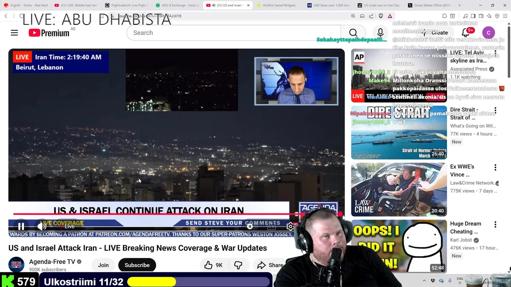Viewport: 511px width, 287px height.
Task: Switch to the Dubai Media Office tab
Action: [431, 5]
